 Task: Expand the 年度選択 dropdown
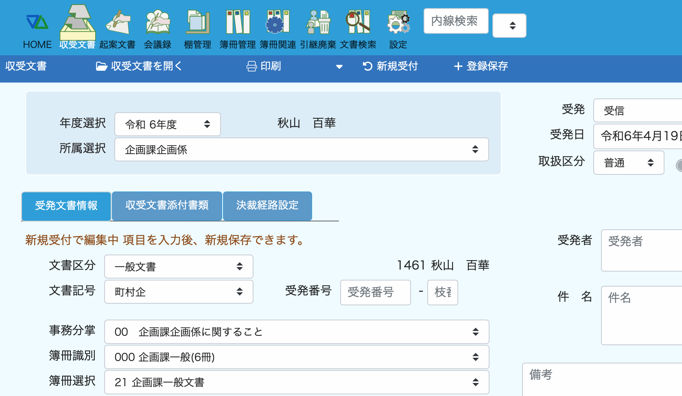tap(168, 124)
